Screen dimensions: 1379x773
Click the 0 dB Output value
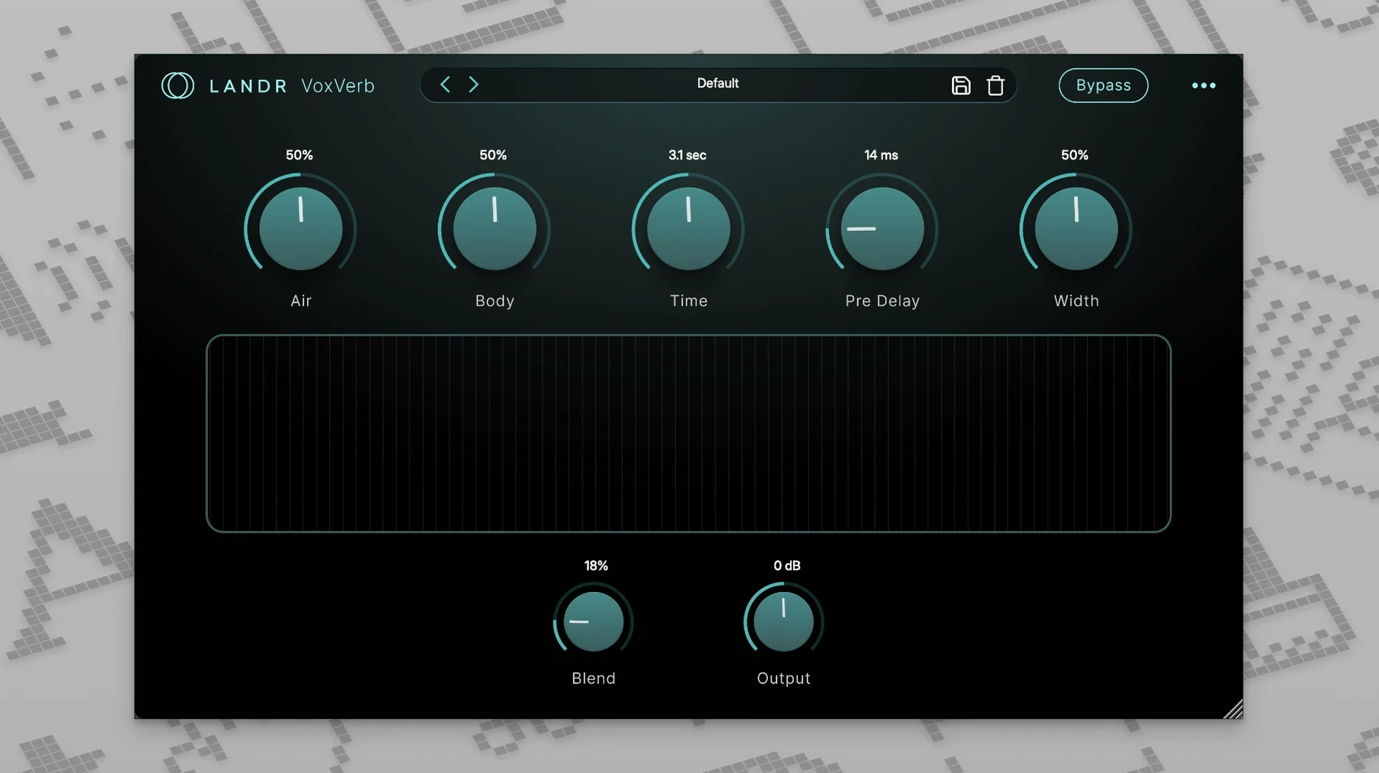787,566
